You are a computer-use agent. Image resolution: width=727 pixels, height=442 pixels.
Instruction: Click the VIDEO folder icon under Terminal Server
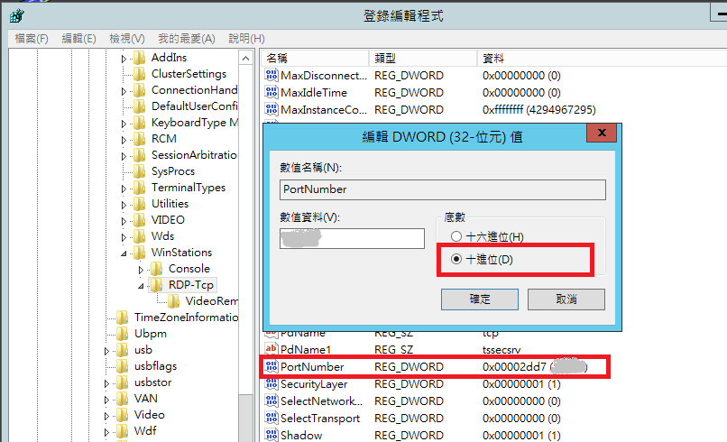pos(140,220)
